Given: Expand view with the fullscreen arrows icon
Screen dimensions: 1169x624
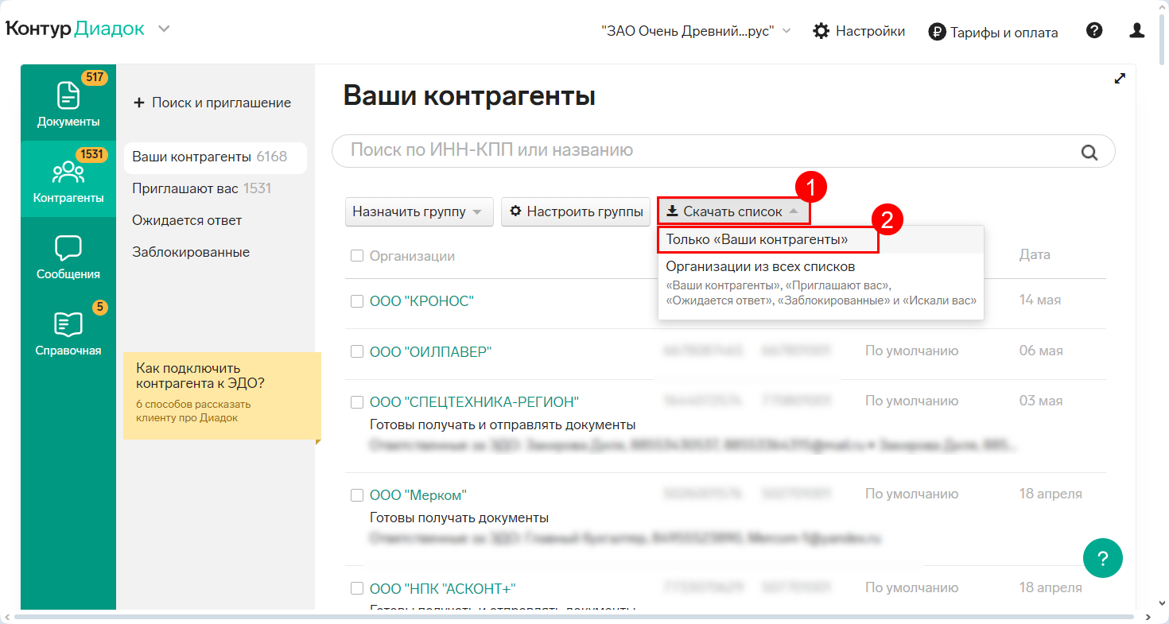Looking at the screenshot, I should [x=1120, y=78].
